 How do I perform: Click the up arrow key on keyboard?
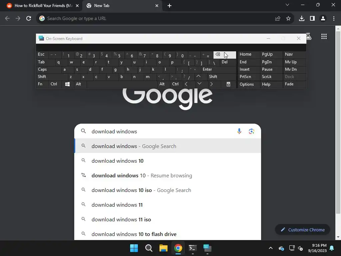[x=198, y=77]
